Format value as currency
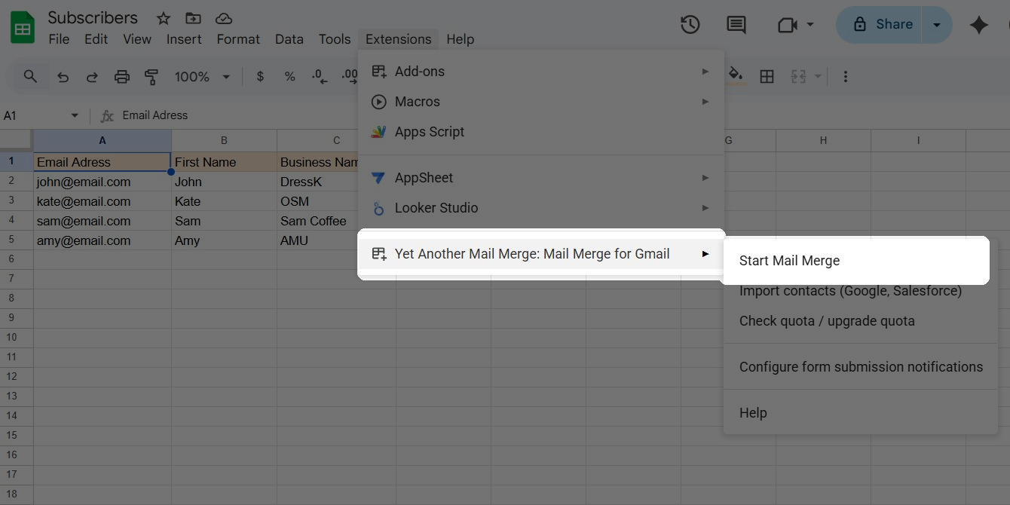 (x=260, y=76)
